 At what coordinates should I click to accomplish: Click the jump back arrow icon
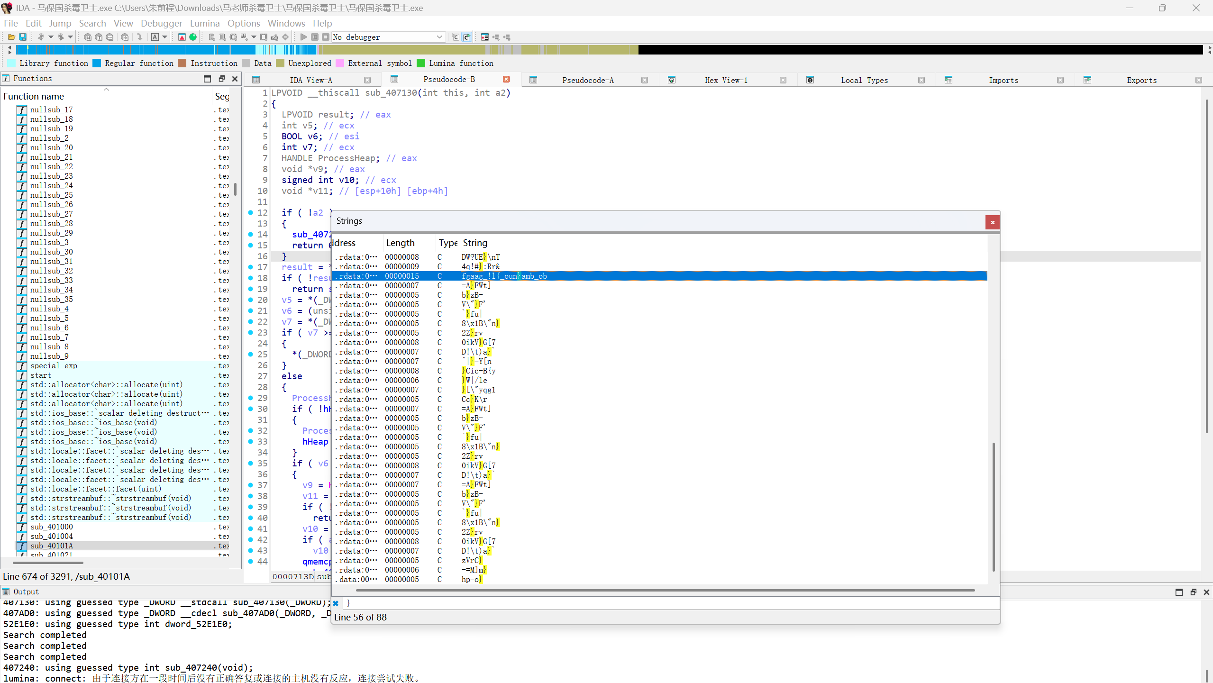click(41, 37)
